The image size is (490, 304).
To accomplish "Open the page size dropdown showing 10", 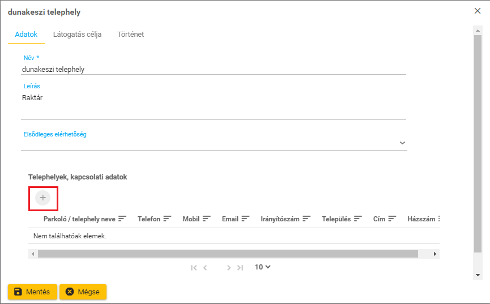I will click(262, 267).
